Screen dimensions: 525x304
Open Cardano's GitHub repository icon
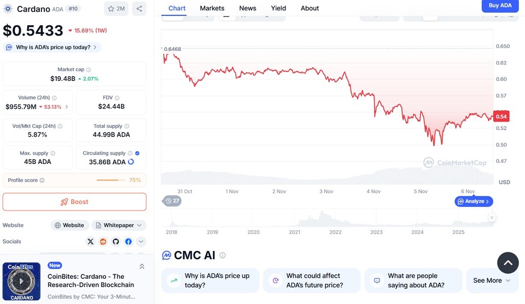tap(116, 242)
